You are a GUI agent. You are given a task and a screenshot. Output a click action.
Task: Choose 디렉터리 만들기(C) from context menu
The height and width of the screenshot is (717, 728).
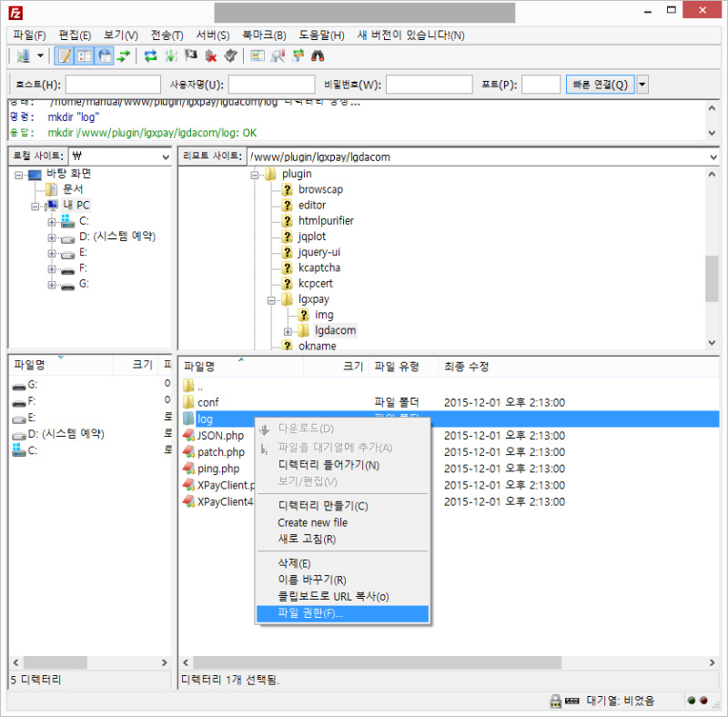[x=343, y=506]
